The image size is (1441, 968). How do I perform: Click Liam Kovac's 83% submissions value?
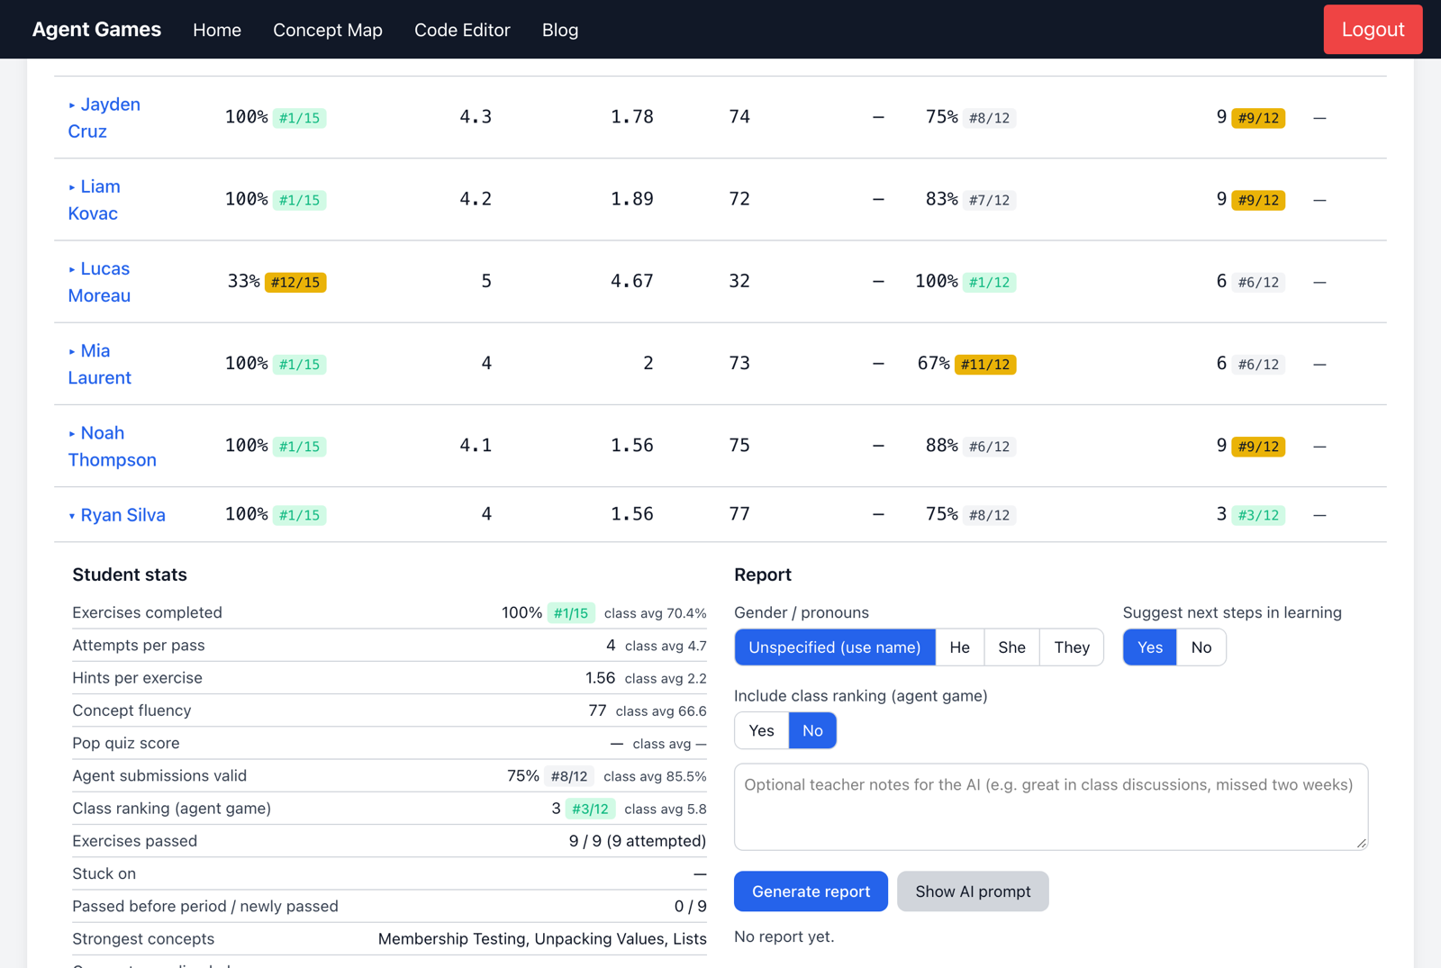pos(941,199)
